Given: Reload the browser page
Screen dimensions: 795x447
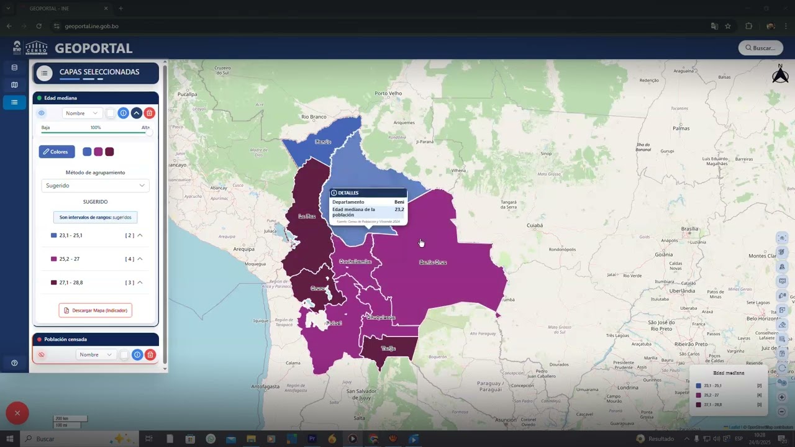Looking at the screenshot, I should point(39,26).
